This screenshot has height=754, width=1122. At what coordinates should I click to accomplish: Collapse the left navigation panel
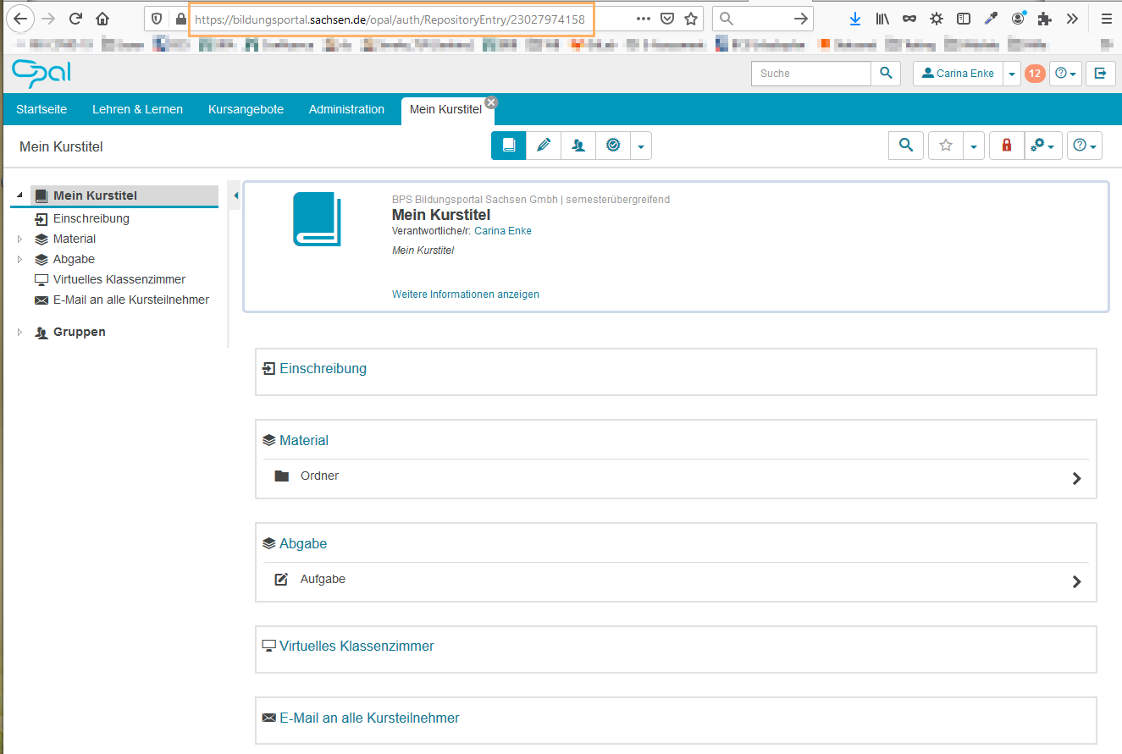tap(236, 196)
